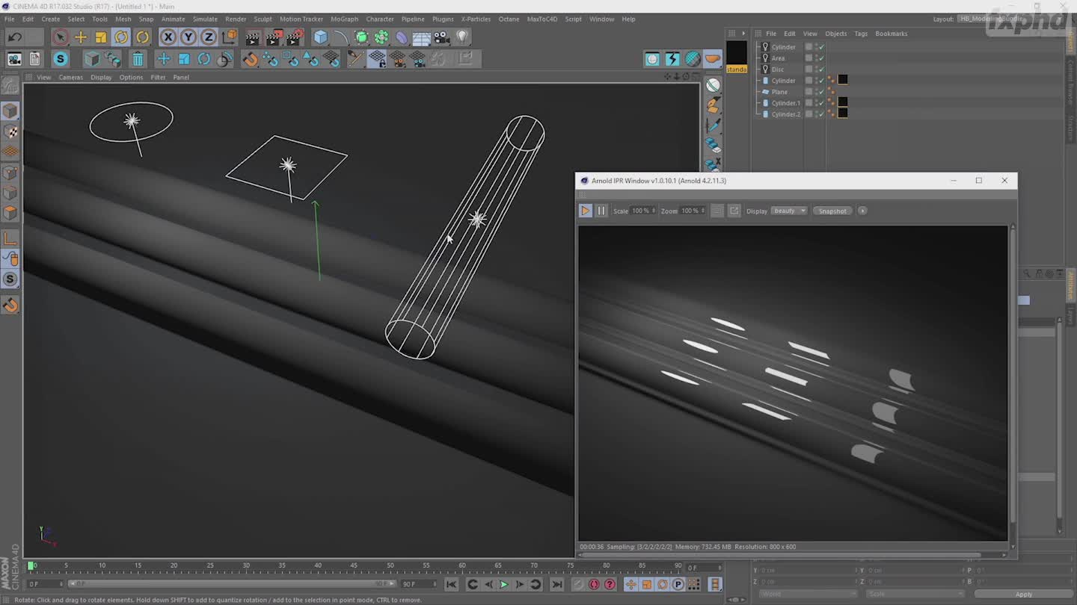Open the viewport Filter menu

pos(158,77)
